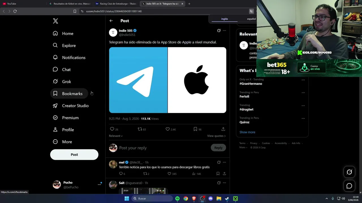Open the floating chat messages button

[349, 186]
